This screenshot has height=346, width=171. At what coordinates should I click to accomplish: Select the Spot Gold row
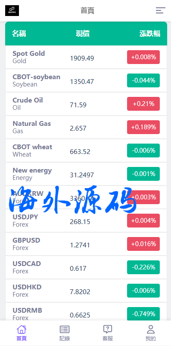click(x=86, y=57)
